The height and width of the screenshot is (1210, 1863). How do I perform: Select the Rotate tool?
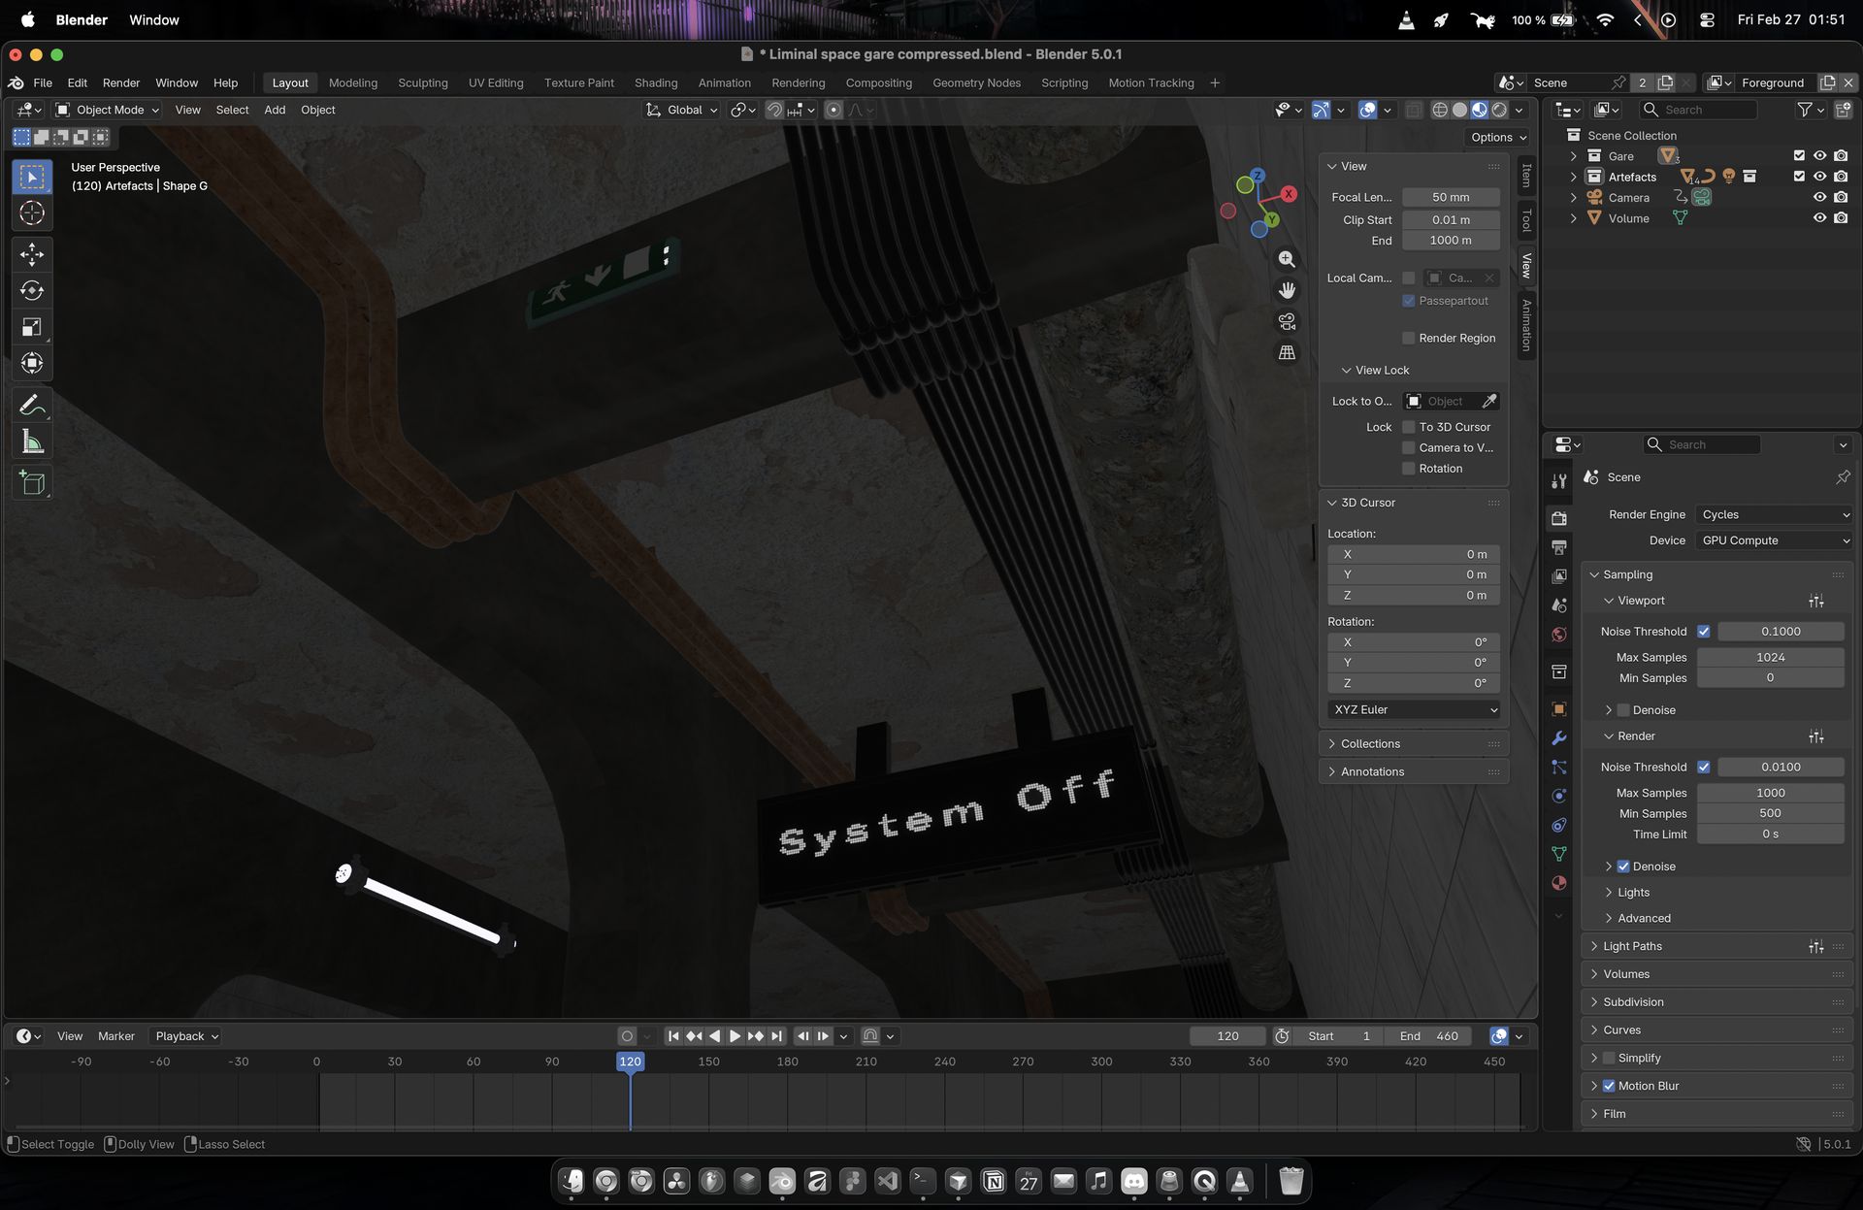click(x=32, y=291)
